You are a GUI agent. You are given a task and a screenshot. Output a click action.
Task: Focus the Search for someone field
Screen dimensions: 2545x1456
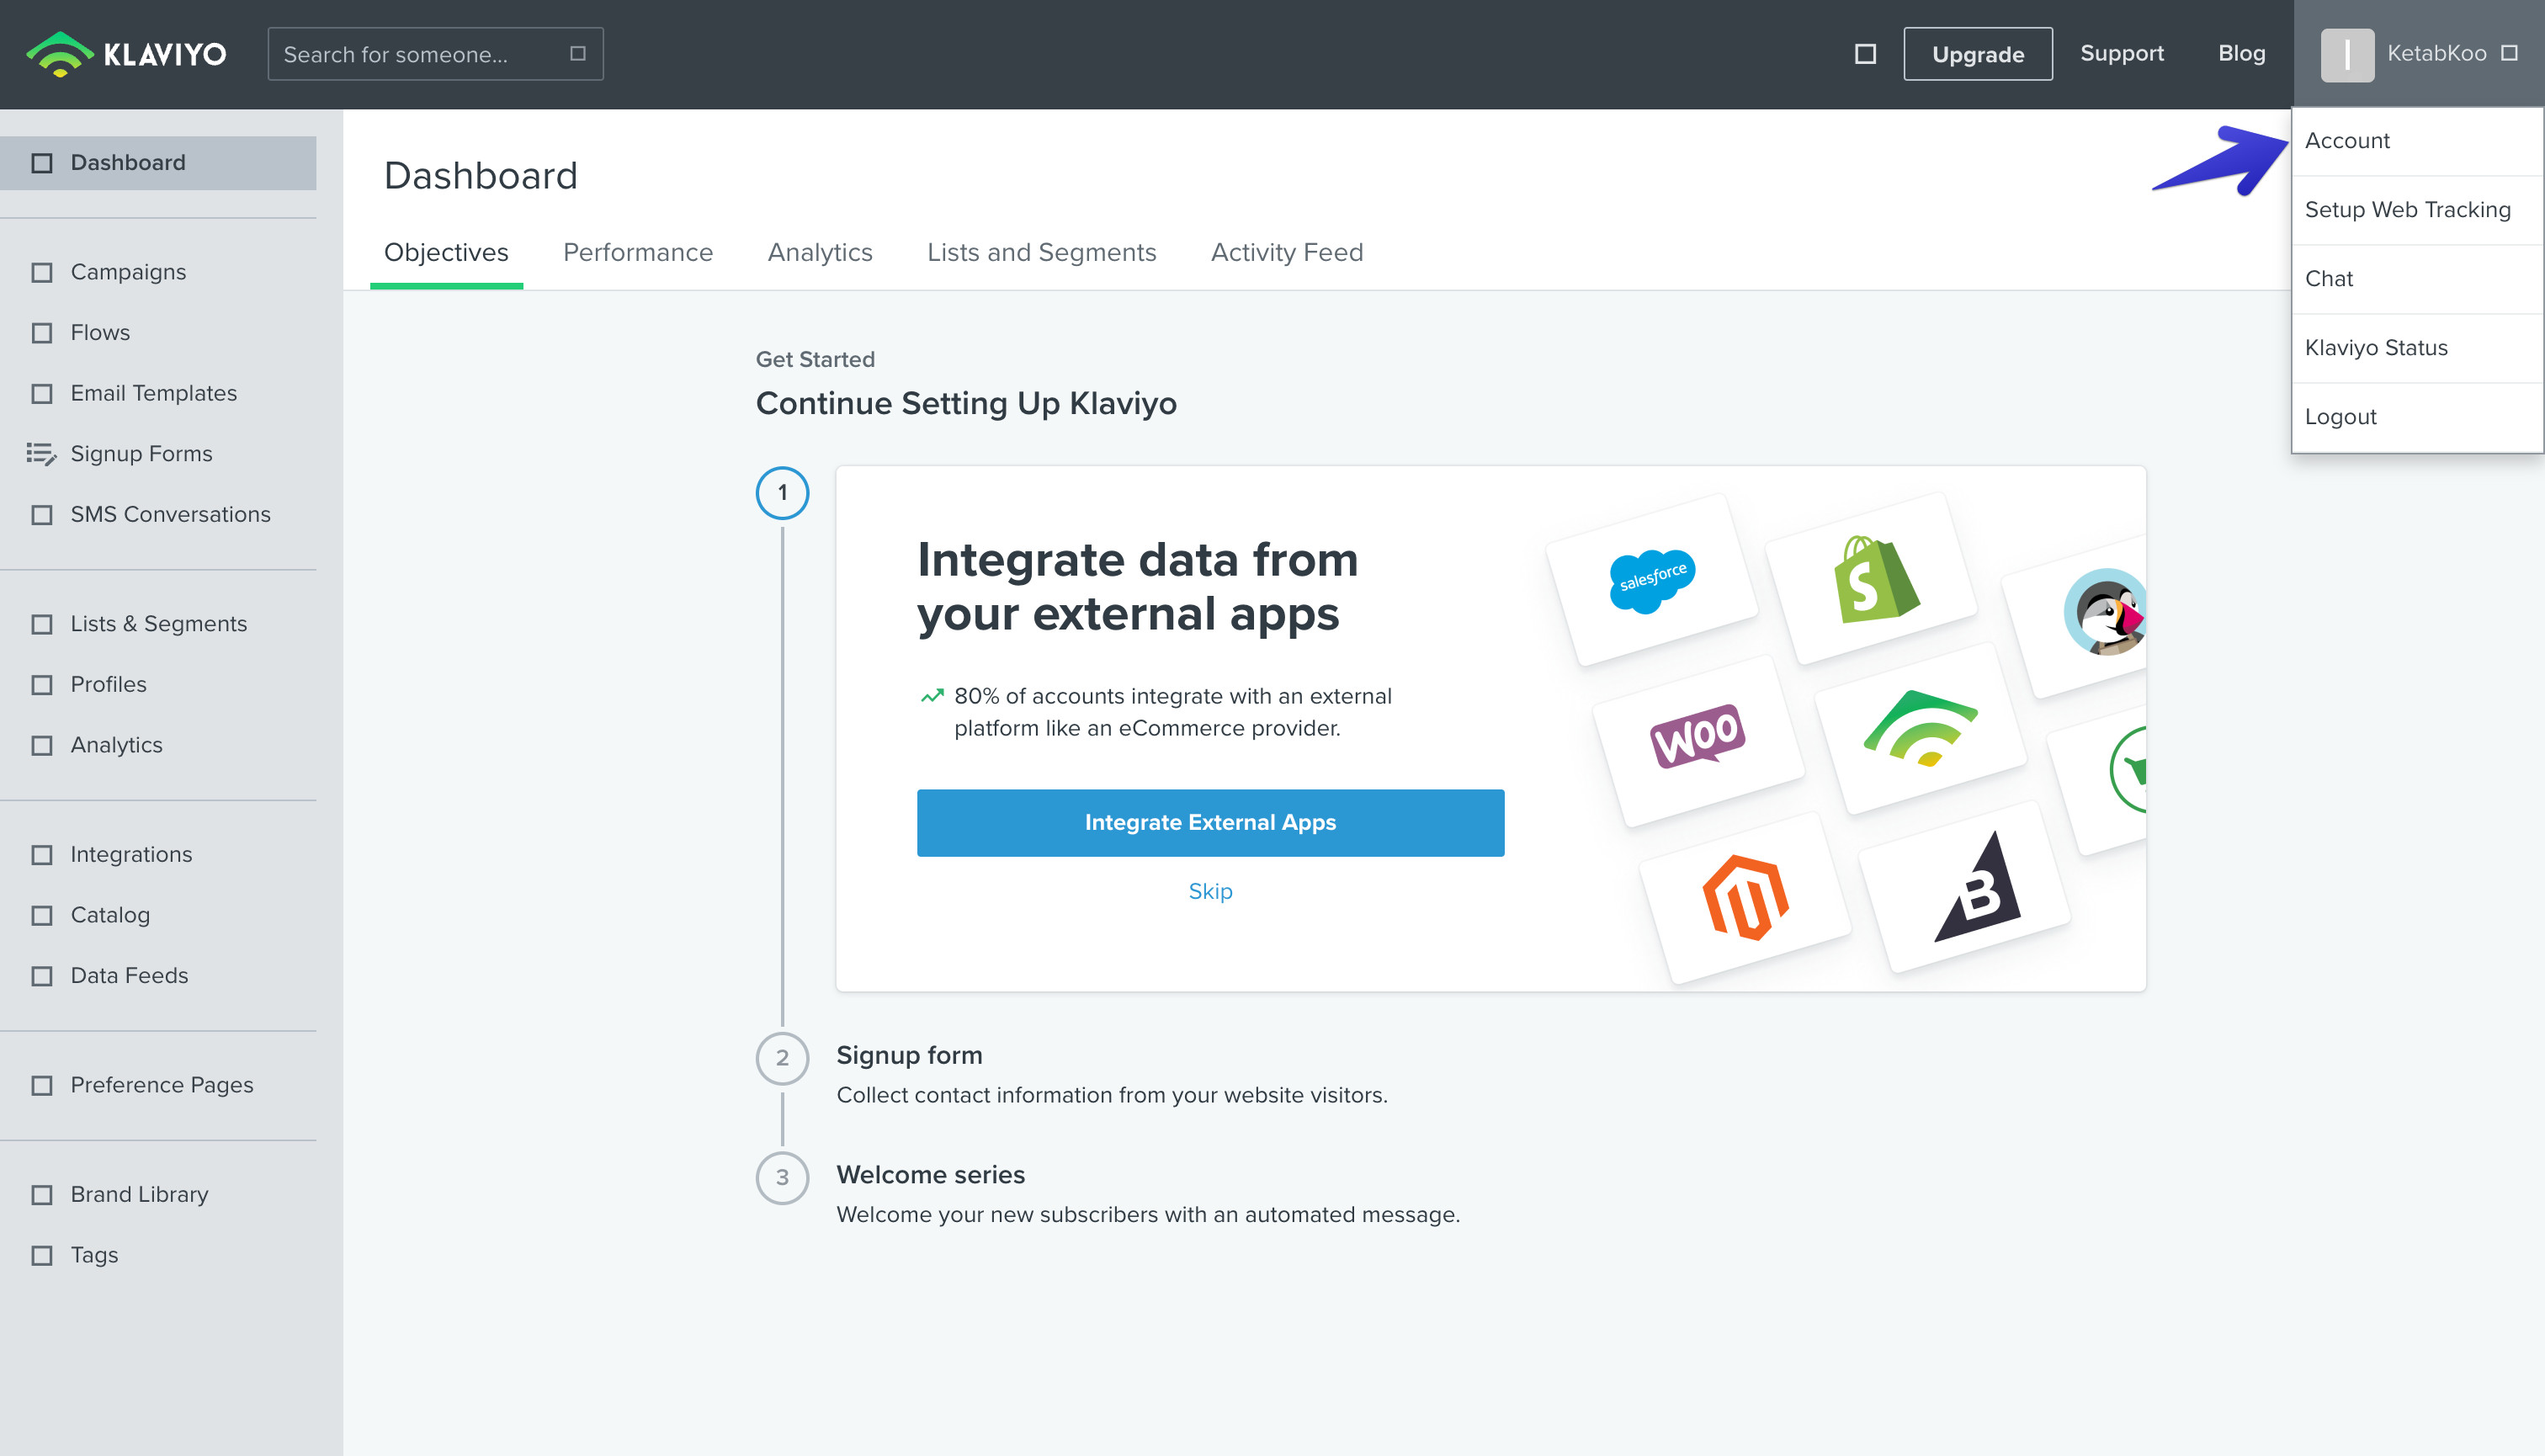point(436,54)
